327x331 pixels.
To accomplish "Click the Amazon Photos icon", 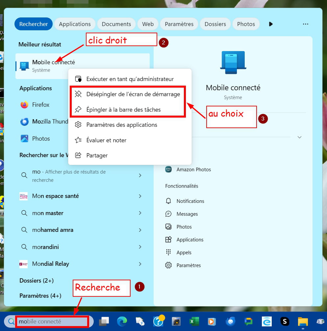I will click(169, 170).
